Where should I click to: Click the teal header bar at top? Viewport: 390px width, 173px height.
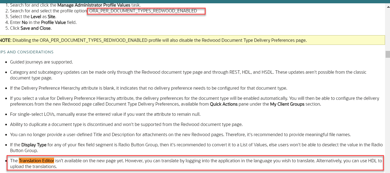pyautogui.click(x=193, y=1)
